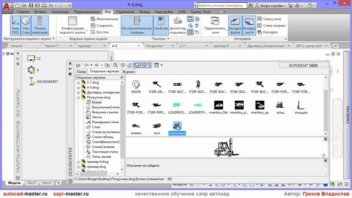Expand пример 6.dwg tree node
This screenshot has width=352, height=198.
tap(78, 162)
